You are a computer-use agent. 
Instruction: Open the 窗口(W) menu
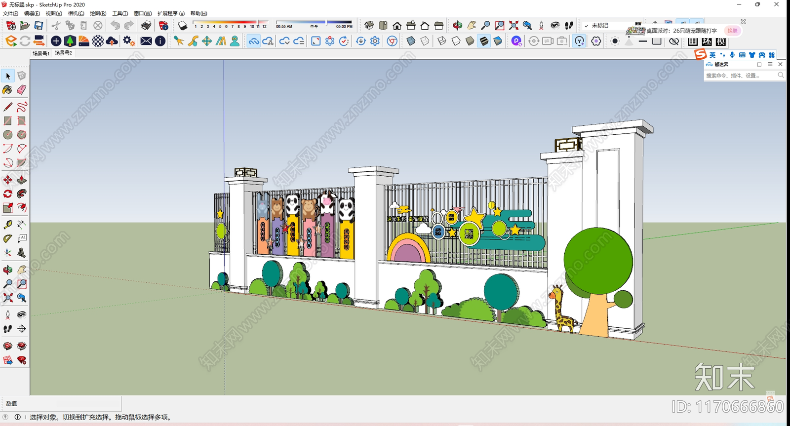pos(143,13)
